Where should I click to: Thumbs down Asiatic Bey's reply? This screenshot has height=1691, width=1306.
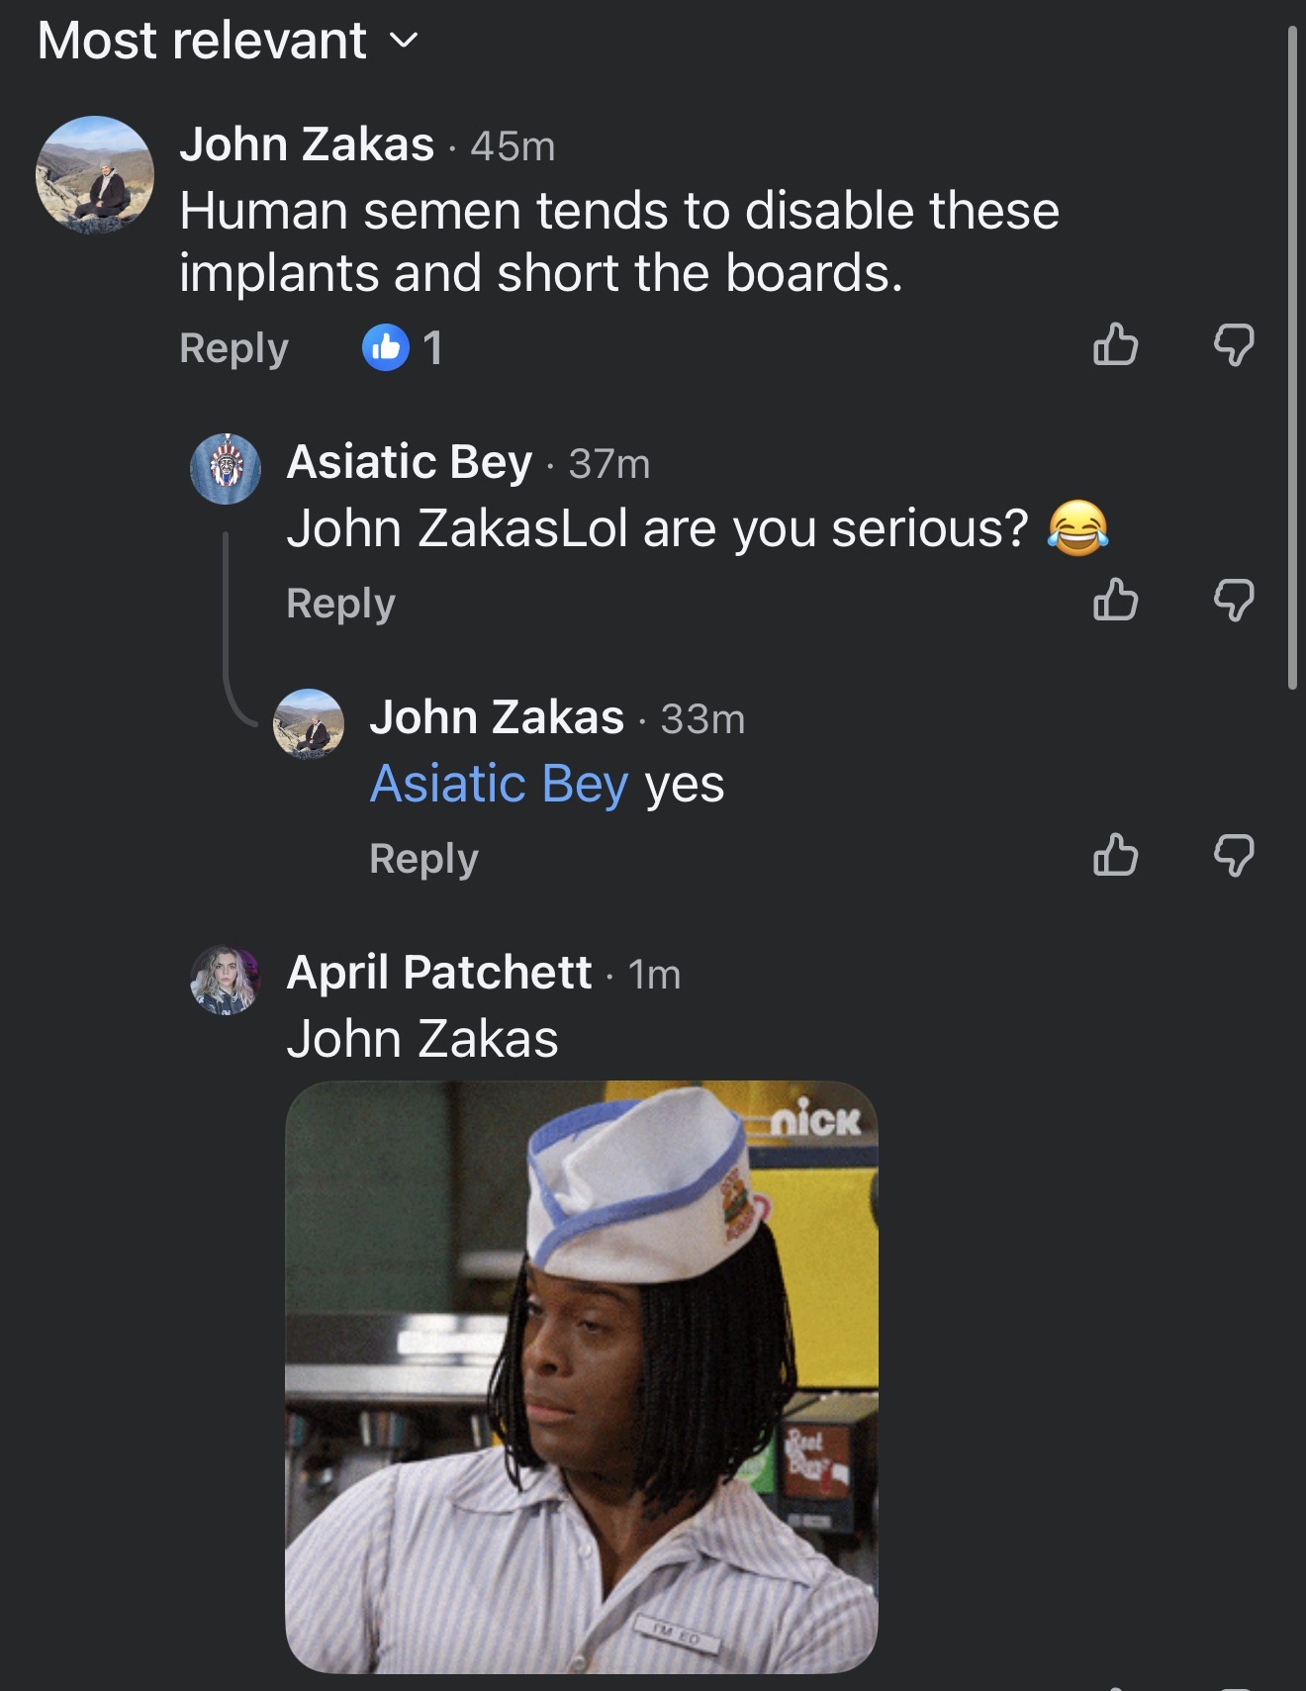point(1234,600)
